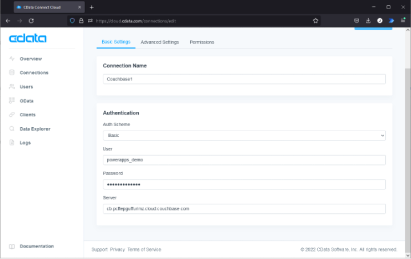This screenshot has height=259, width=411.
Task: Select the OData sidebar icon
Action: click(12, 100)
